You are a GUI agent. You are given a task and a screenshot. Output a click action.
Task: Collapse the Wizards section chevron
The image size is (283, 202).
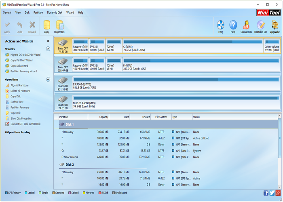[48, 49]
